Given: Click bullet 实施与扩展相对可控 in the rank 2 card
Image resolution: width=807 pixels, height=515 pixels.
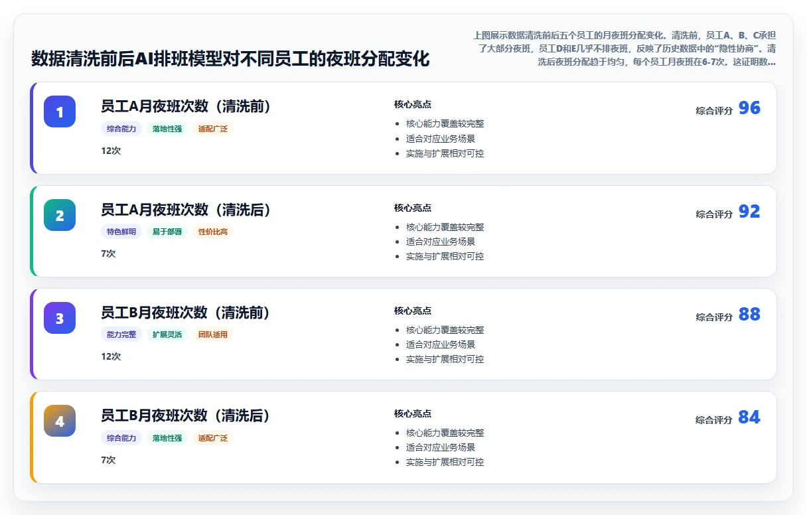Looking at the screenshot, I should pos(445,256).
